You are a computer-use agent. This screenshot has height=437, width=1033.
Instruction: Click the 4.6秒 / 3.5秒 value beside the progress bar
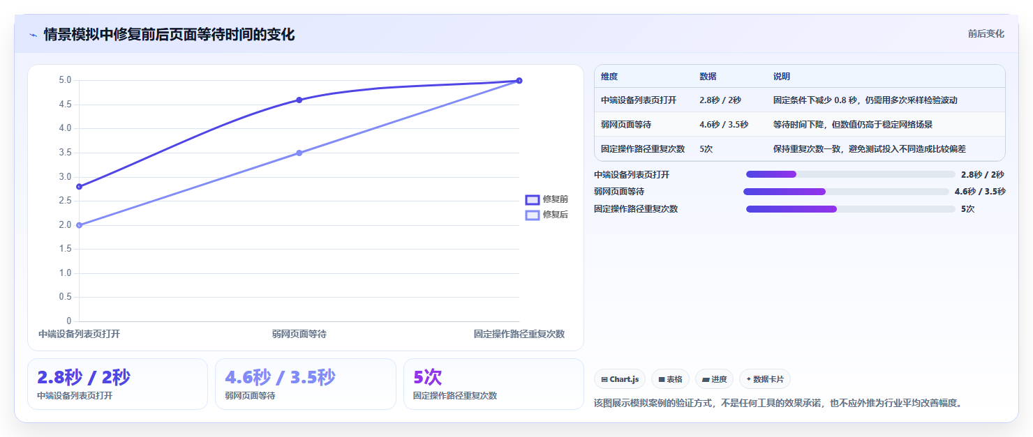click(980, 192)
